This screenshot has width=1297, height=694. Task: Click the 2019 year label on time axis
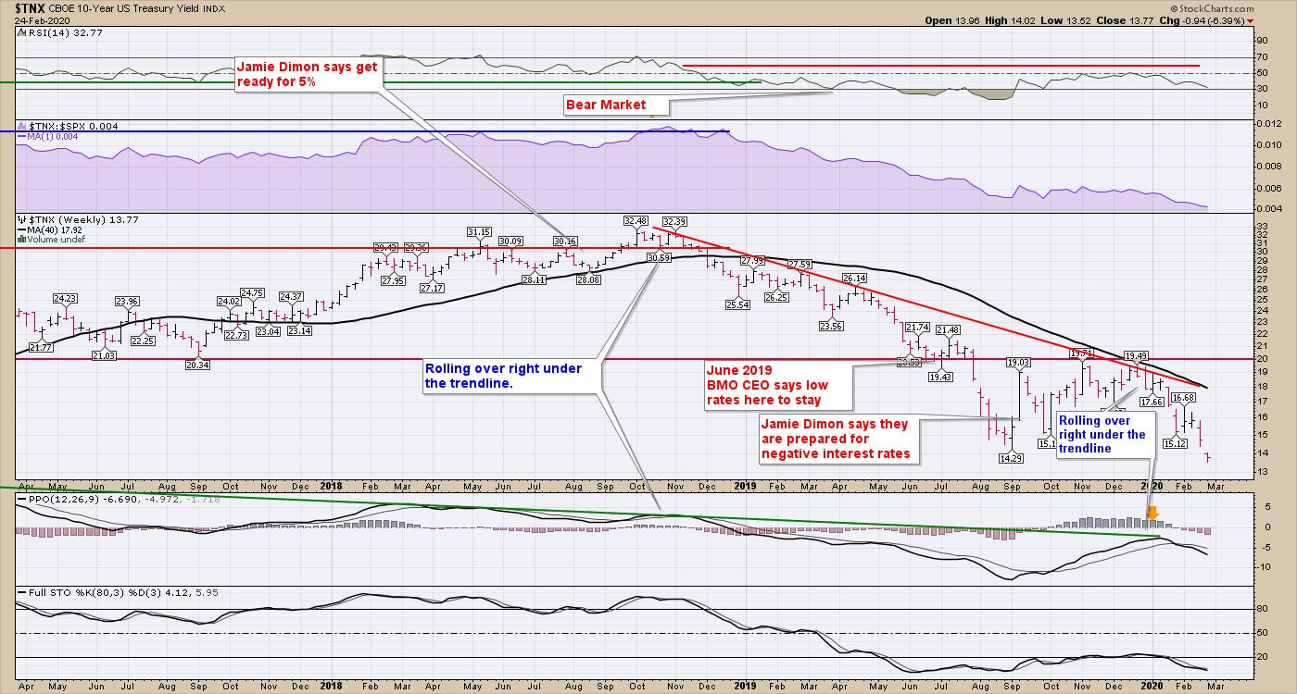tap(745, 485)
